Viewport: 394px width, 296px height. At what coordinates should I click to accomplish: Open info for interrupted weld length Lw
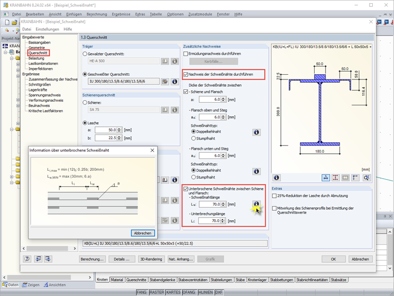tap(256, 204)
